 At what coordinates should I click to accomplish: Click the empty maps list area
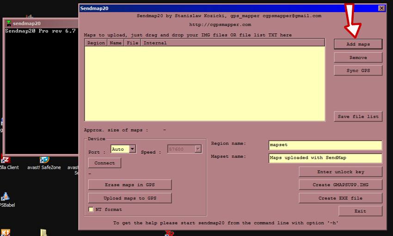pyautogui.click(x=205, y=83)
